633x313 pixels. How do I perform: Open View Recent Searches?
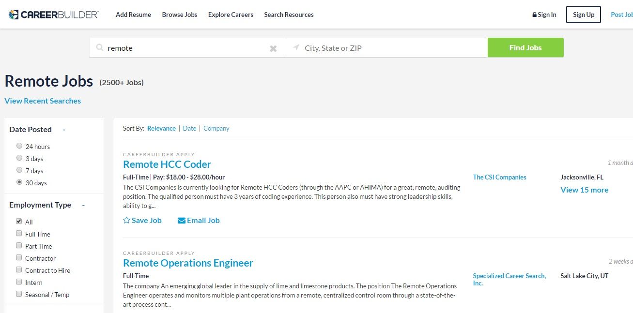43,101
